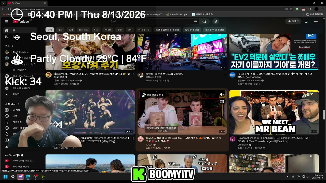The height and width of the screenshot is (183, 326).
Task: Click the YouTube logo
Action: click(x=21, y=21)
